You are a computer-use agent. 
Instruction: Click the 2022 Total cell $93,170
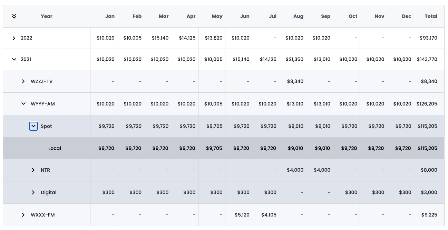coord(428,38)
